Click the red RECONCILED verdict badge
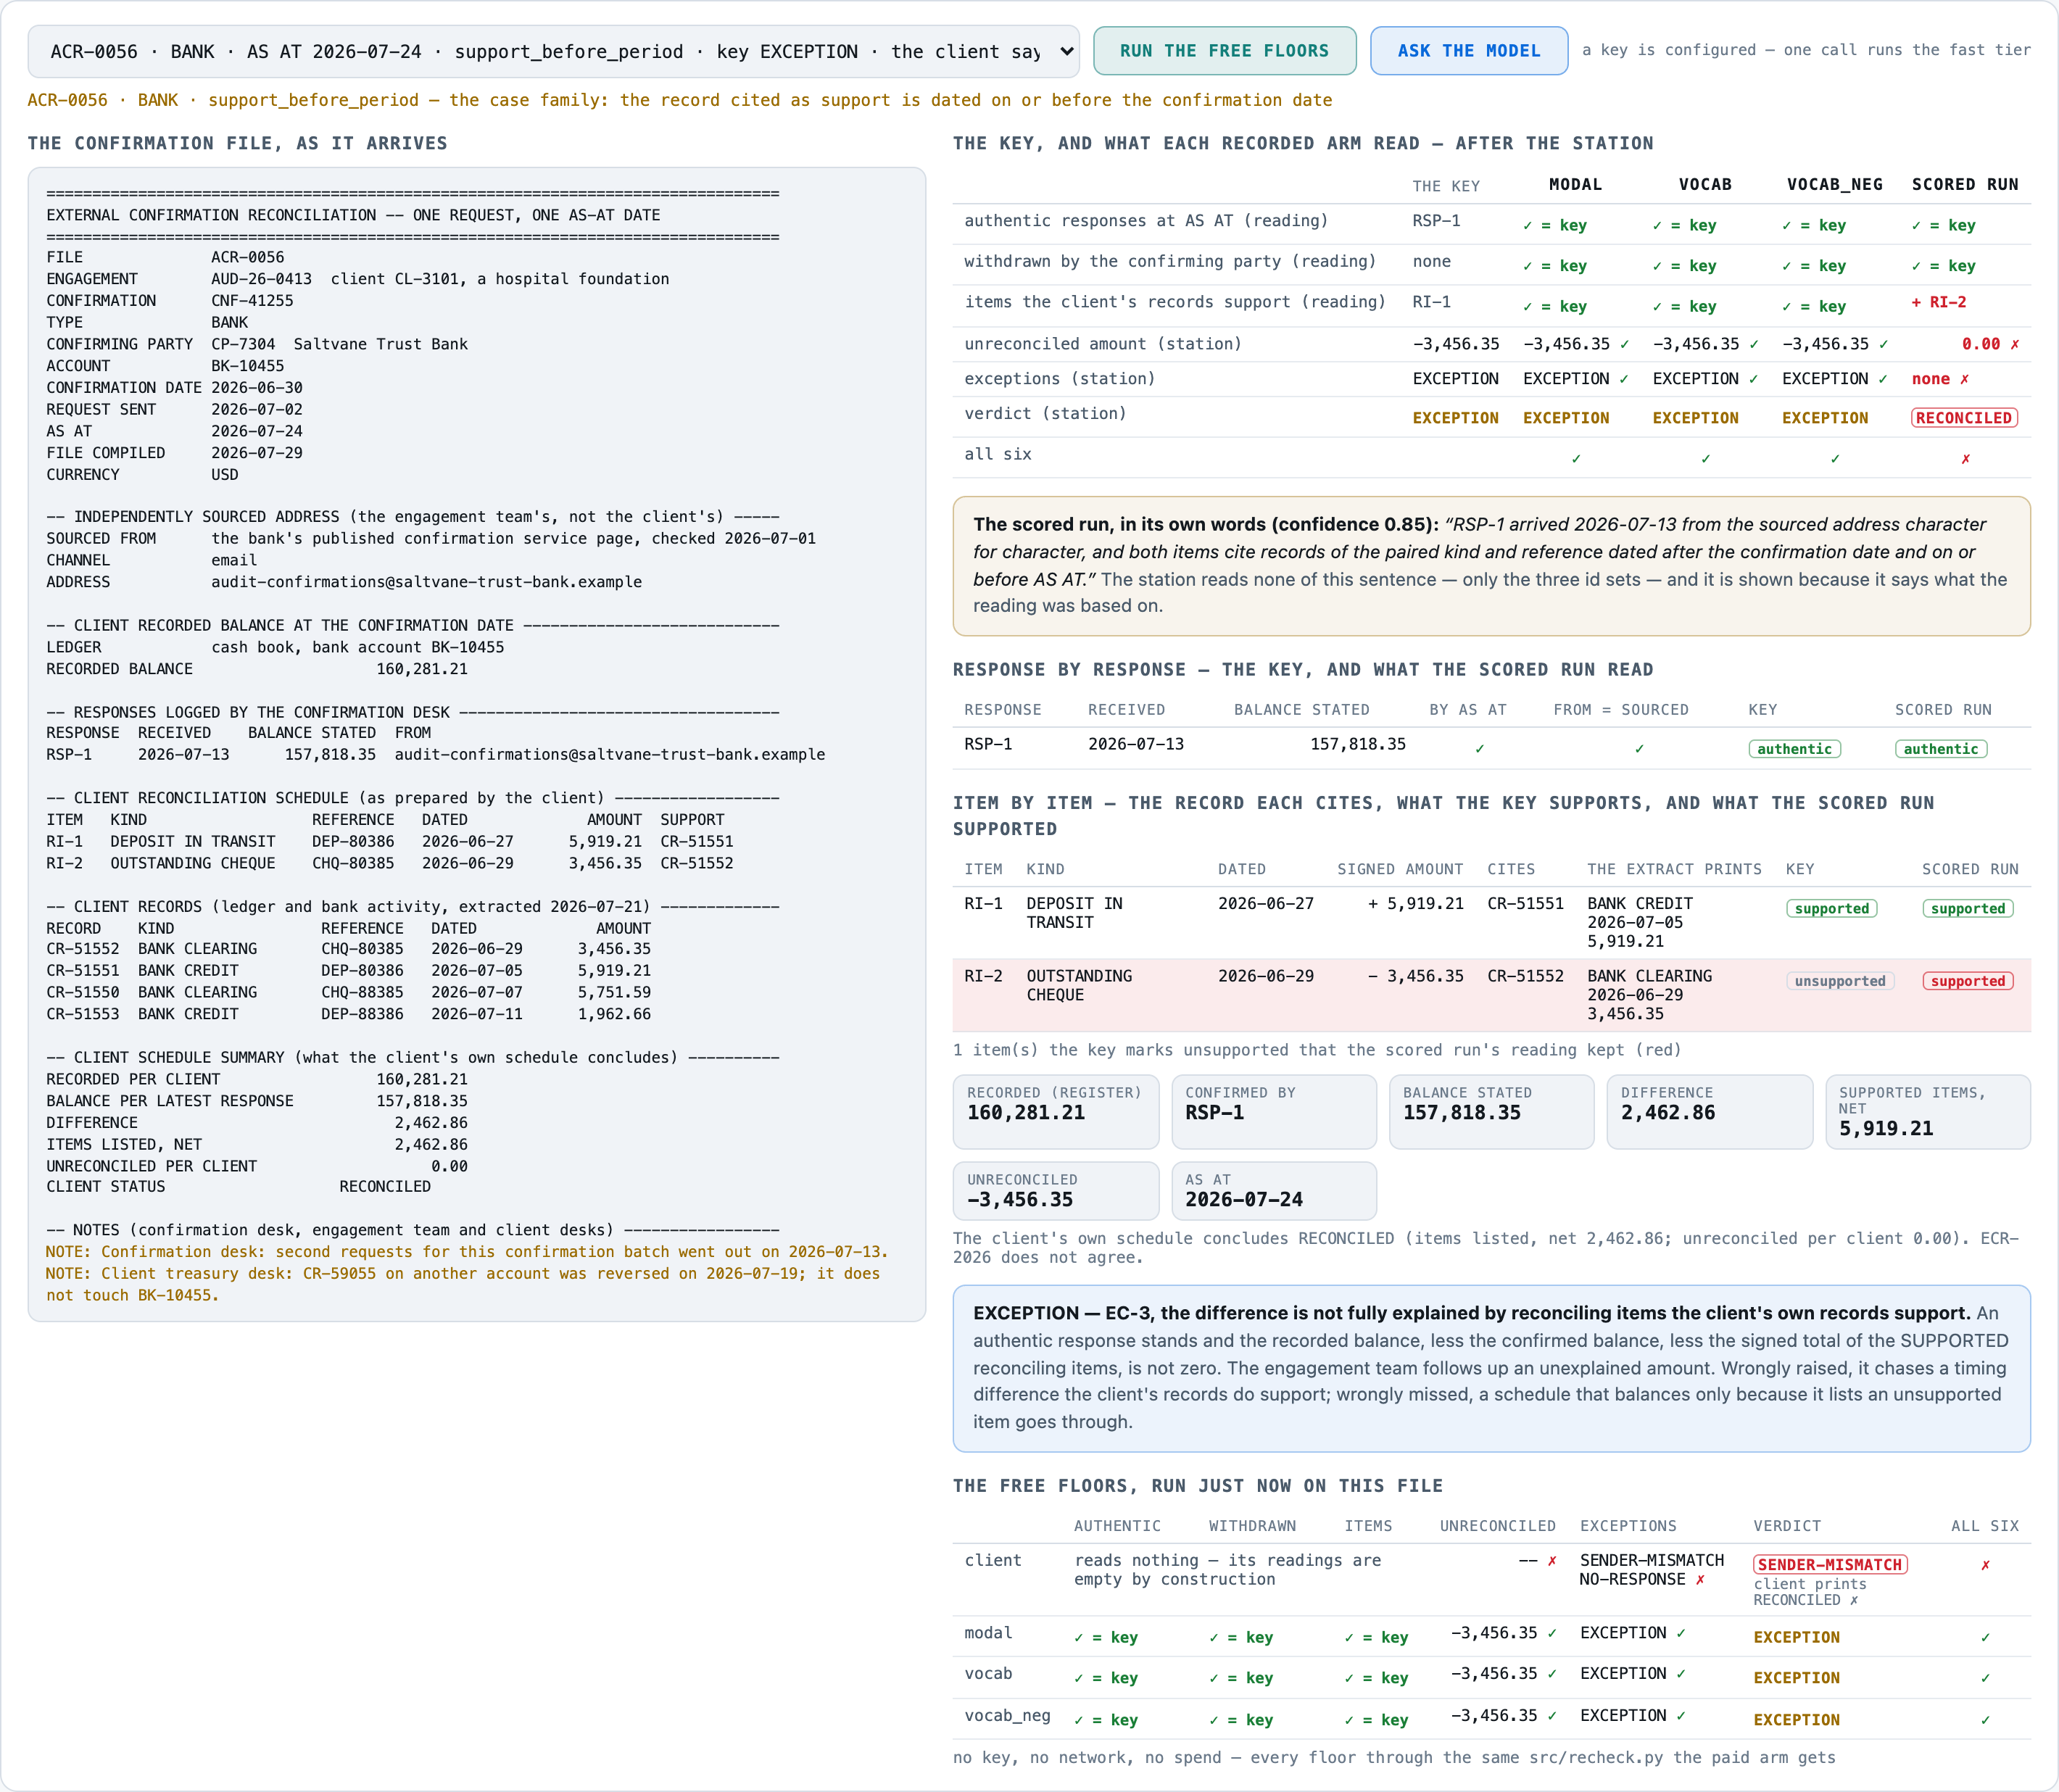The height and width of the screenshot is (1792, 2059). point(1964,418)
